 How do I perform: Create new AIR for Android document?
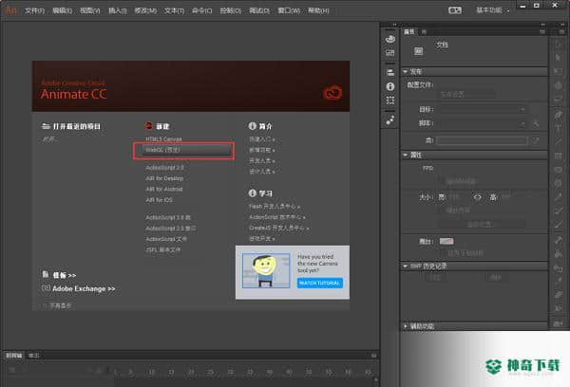coord(164,189)
